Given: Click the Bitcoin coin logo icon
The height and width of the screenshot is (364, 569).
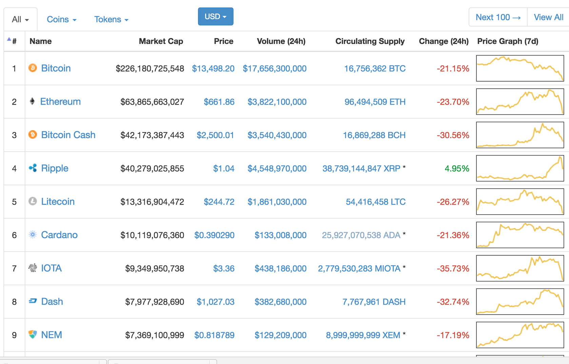Looking at the screenshot, I should 33,68.
